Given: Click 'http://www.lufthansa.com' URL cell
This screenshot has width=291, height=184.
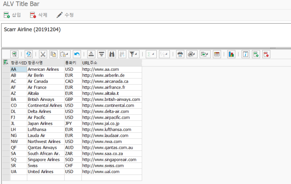Looking at the screenshot, I should pyautogui.click(x=112, y=130).
